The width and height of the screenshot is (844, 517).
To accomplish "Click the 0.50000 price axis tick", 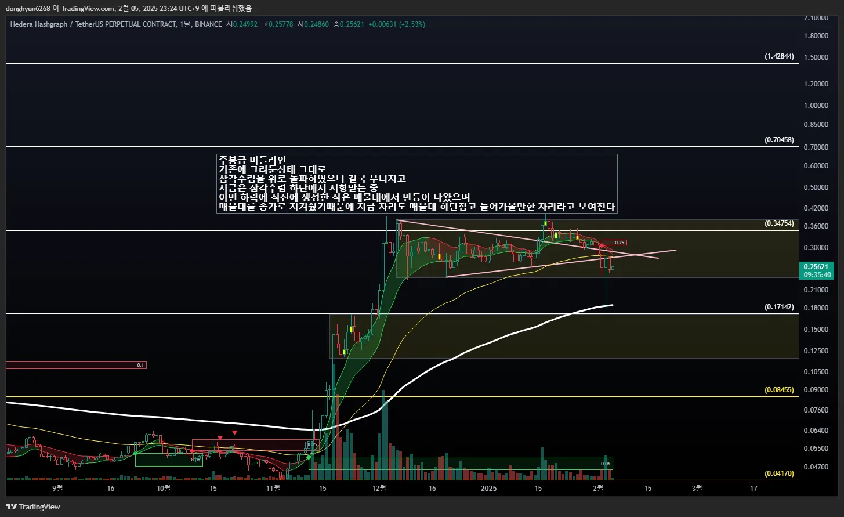I will (x=816, y=187).
